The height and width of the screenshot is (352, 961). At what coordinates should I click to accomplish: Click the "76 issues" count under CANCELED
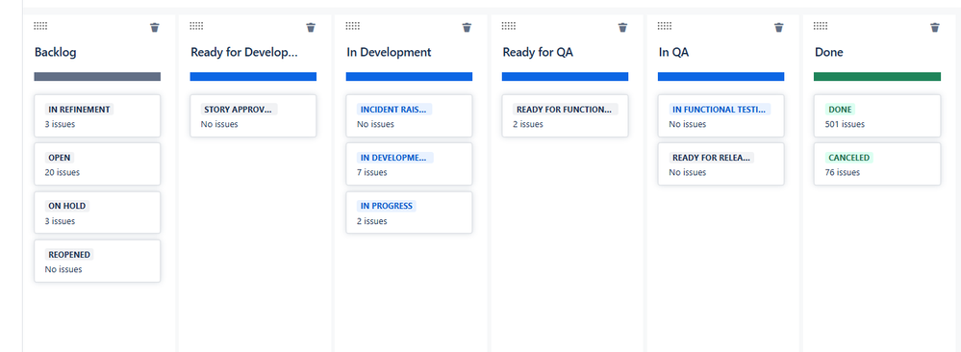842,172
